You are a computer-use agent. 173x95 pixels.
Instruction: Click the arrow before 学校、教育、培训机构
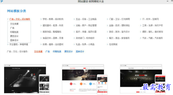tap(41, 19)
